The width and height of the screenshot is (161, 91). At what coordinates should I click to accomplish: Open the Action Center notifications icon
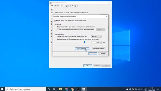click(158, 89)
